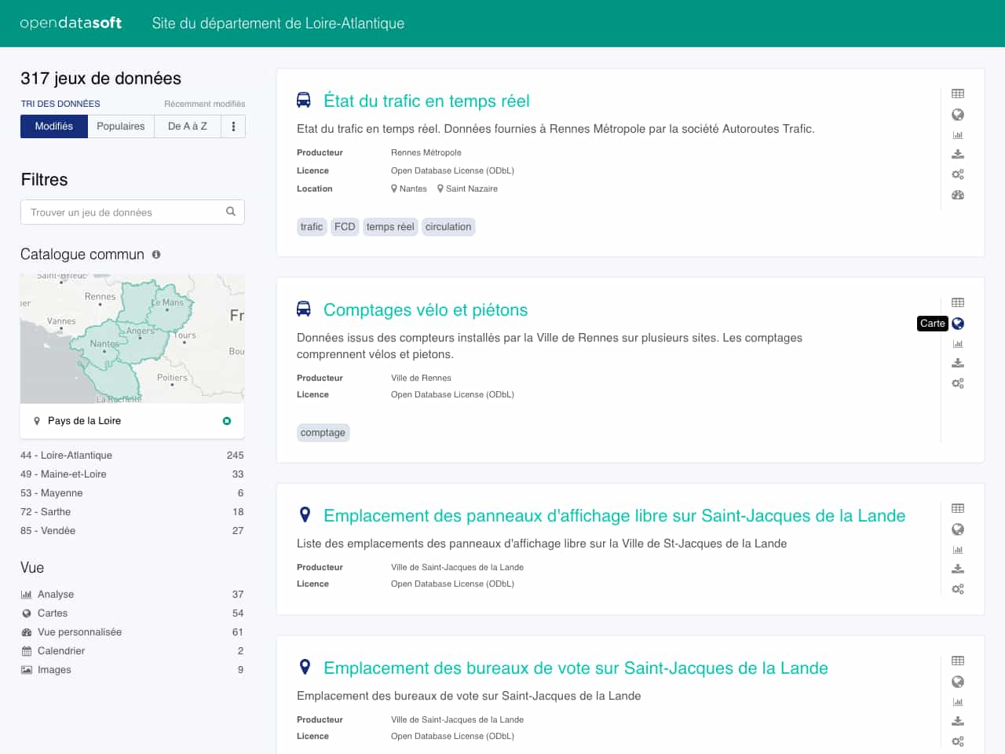1005x754 pixels.
Task: Sort datasets by Populaires
Action: (120, 126)
